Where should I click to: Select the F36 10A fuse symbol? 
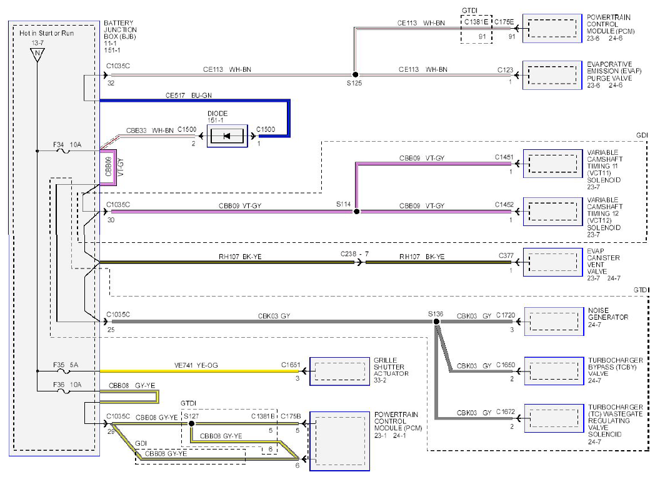[64, 391]
